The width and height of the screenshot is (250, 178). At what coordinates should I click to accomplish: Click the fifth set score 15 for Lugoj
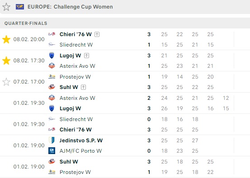(226, 108)
